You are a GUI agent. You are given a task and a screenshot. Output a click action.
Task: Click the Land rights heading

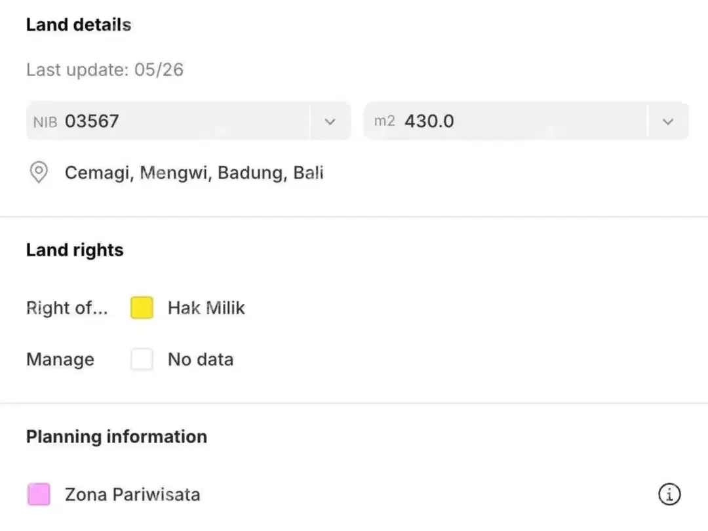(x=75, y=250)
